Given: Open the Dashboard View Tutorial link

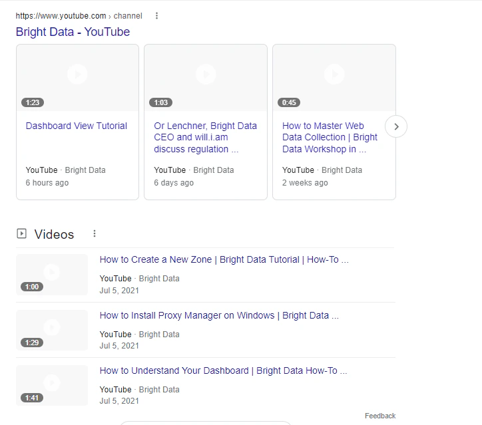Looking at the screenshot, I should (77, 126).
